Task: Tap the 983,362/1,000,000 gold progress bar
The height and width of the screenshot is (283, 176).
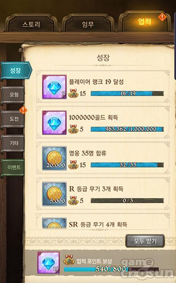Action: (x=127, y=129)
